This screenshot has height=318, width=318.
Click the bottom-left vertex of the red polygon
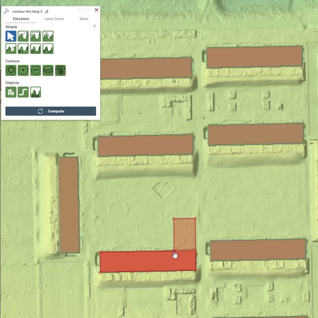100,272
